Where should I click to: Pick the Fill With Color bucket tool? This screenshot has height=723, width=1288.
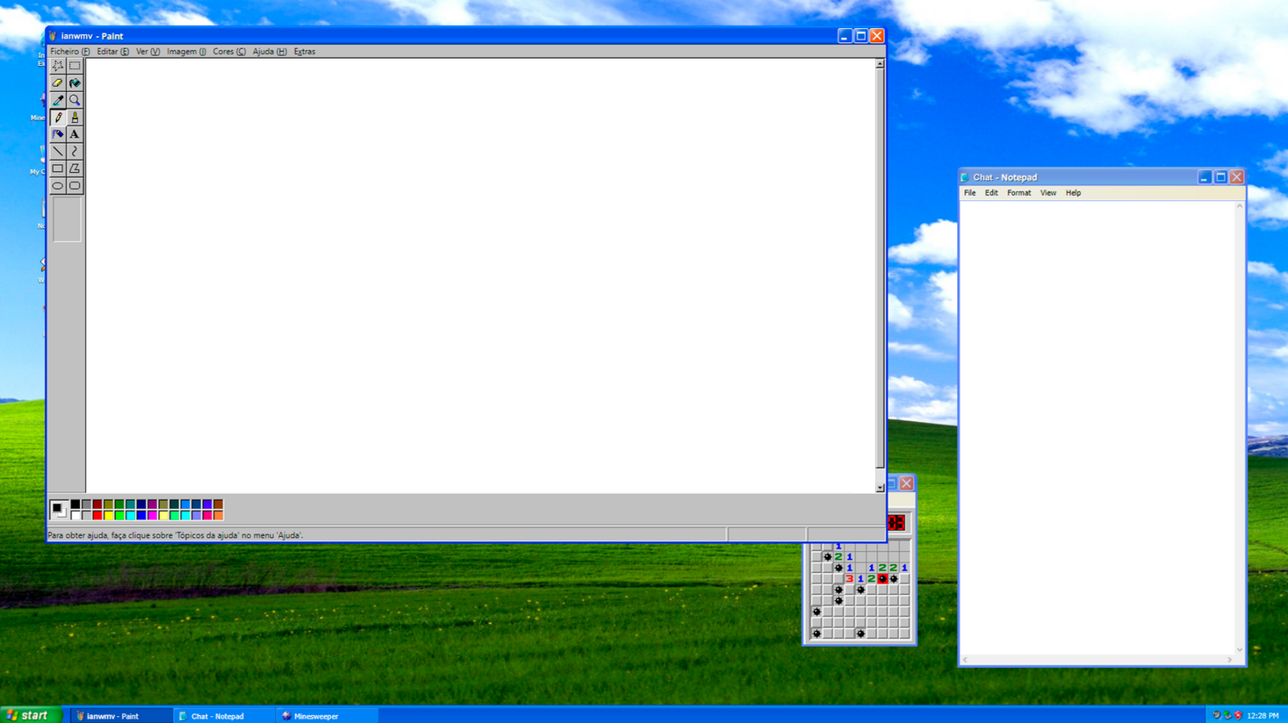[75, 82]
